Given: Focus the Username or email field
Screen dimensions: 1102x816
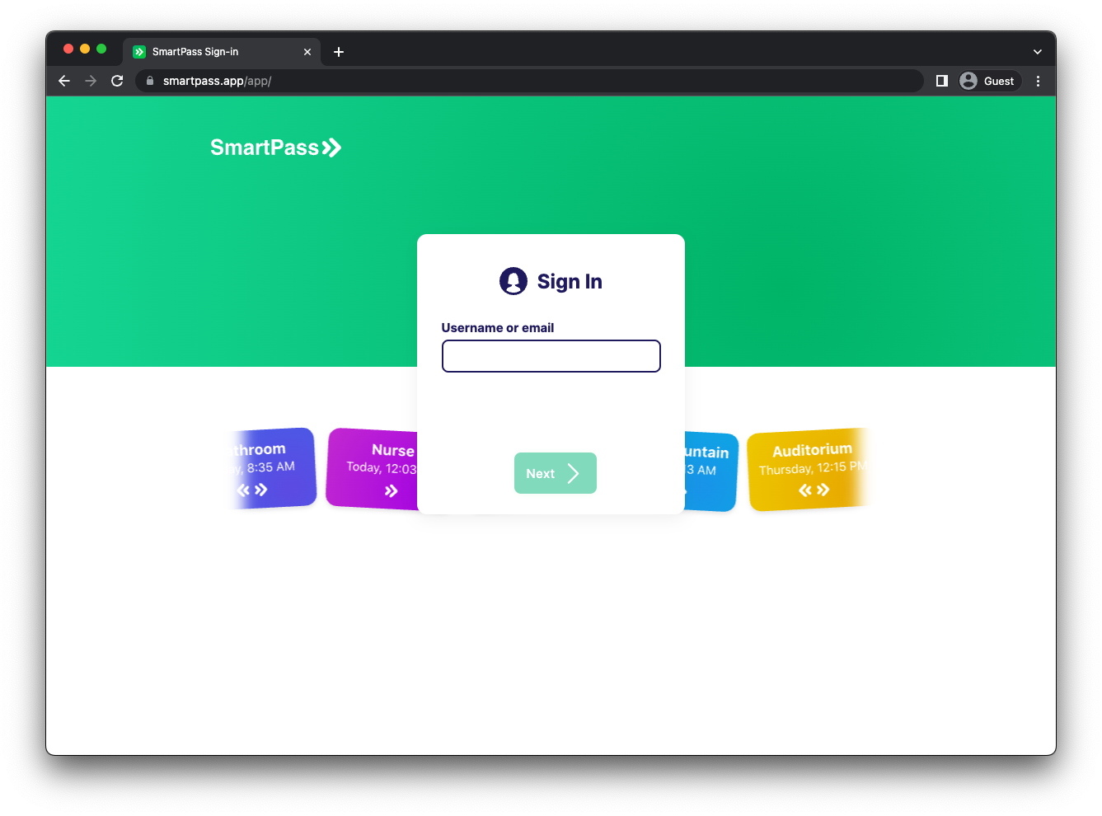Looking at the screenshot, I should point(551,356).
